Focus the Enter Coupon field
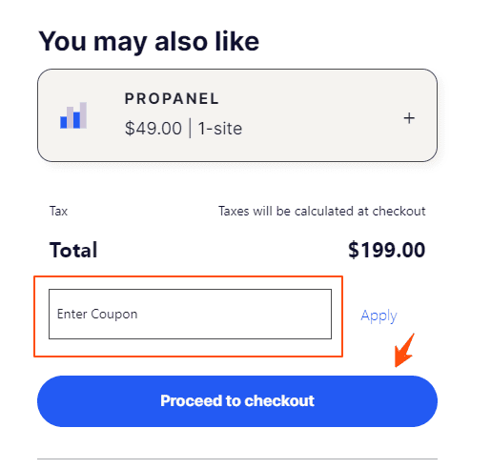Viewport: 491px width, 469px height. (190, 314)
